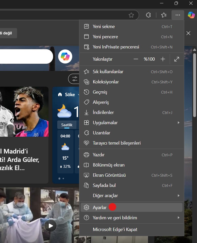Click the first weather card page dot
Screen dimensions: 197x243
click(59, 178)
